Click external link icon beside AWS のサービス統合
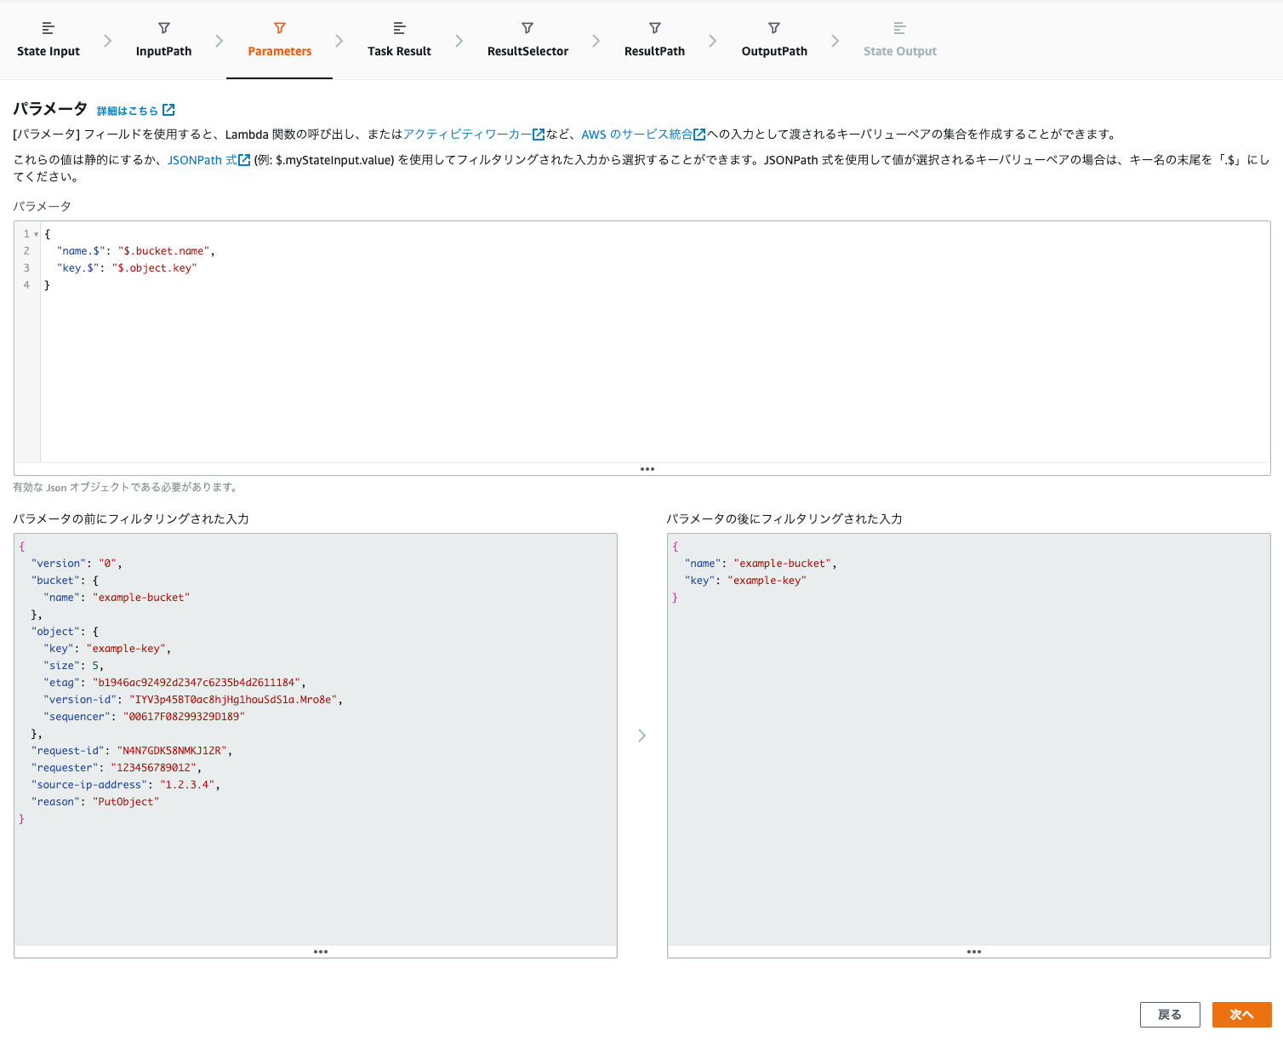The image size is (1283, 1042). (699, 134)
